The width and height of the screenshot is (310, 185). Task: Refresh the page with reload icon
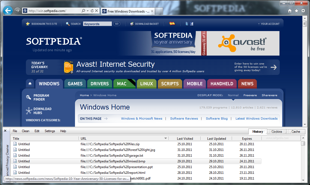tap(92, 11)
